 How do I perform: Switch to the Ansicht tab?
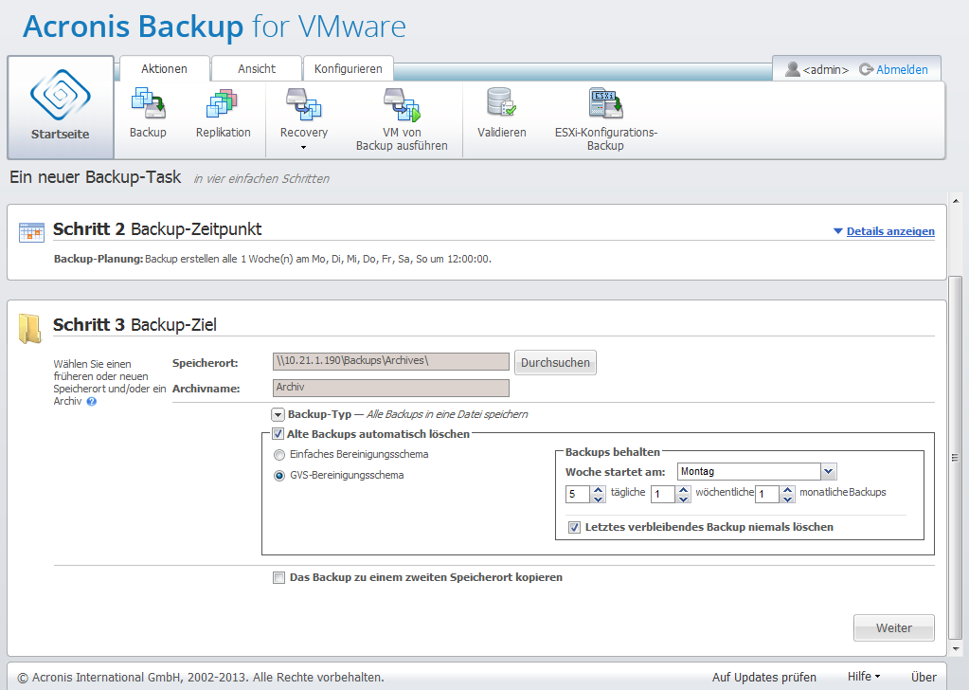257,68
